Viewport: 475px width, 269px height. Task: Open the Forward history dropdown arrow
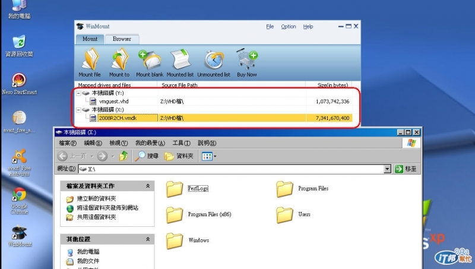click(x=113, y=156)
